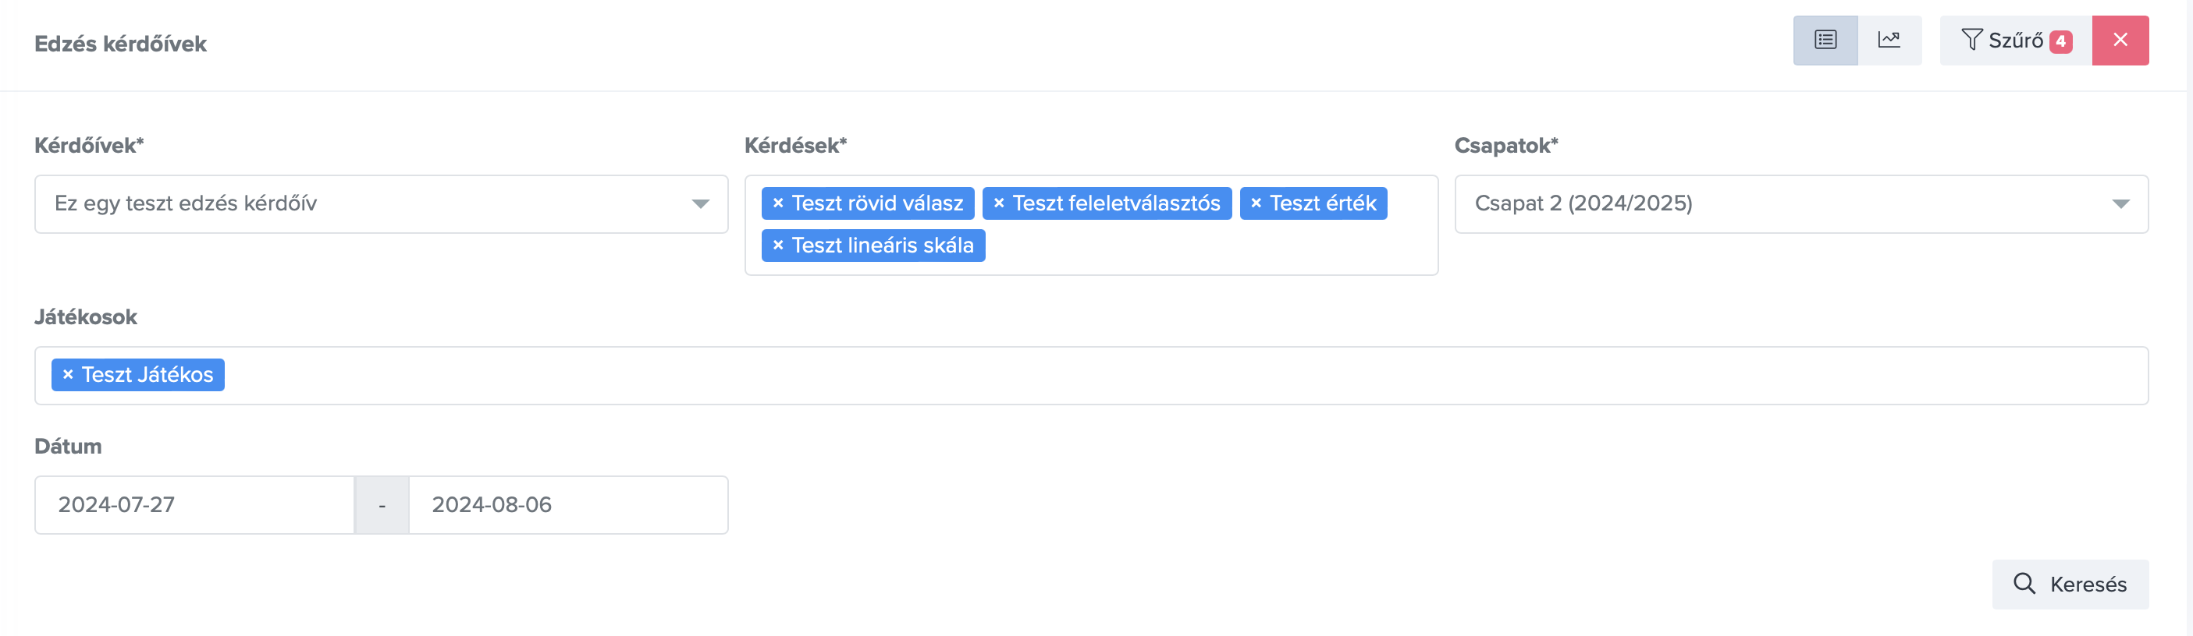
Task: Click the funnel icon in Szűrő
Action: tap(1971, 40)
